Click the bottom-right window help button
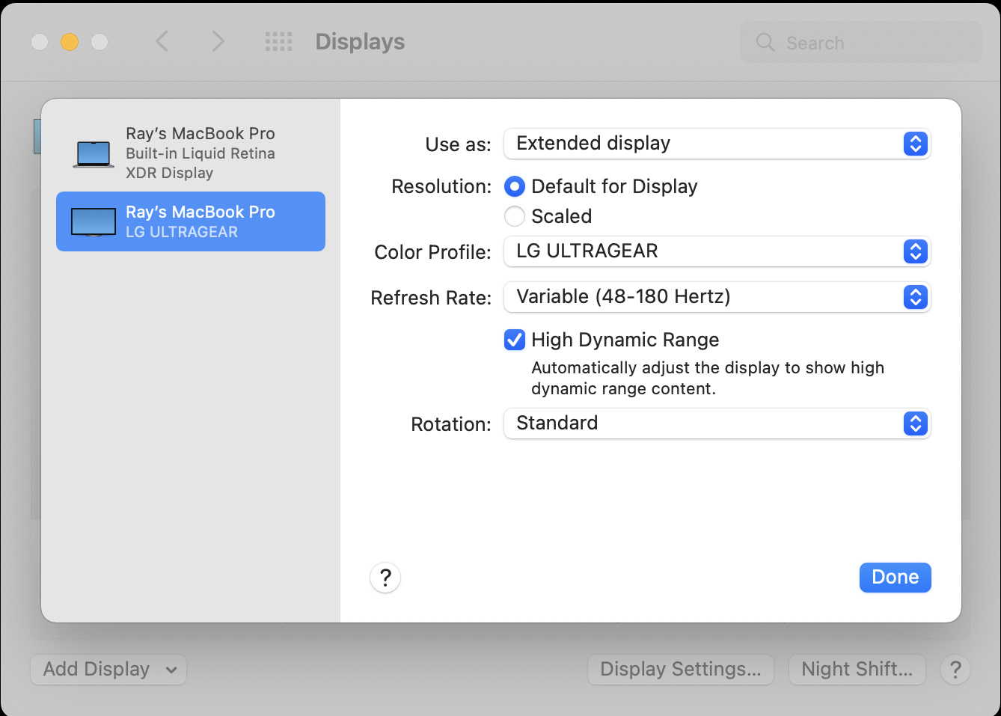Image resolution: width=1001 pixels, height=716 pixels. [955, 670]
